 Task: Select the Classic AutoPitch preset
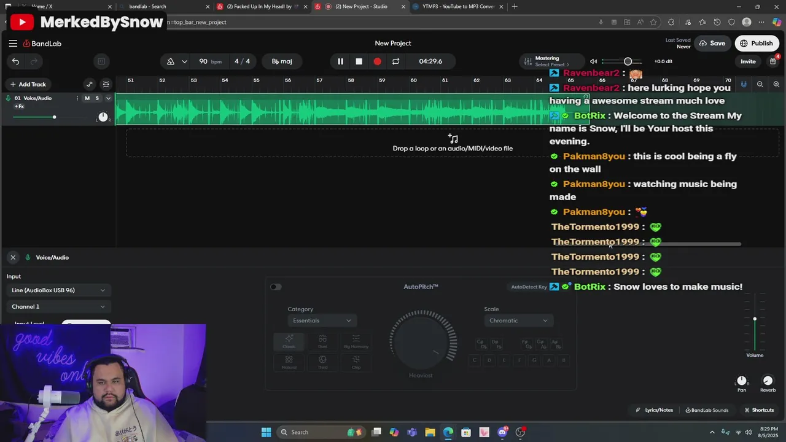click(289, 341)
